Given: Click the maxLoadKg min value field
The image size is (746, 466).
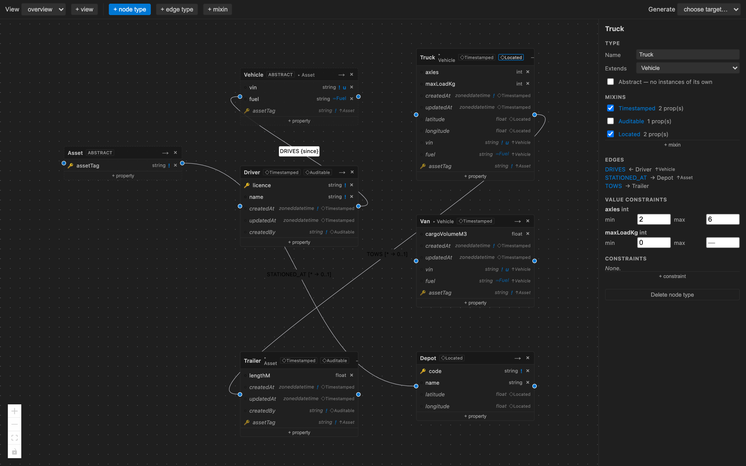Looking at the screenshot, I should (654, 243).
